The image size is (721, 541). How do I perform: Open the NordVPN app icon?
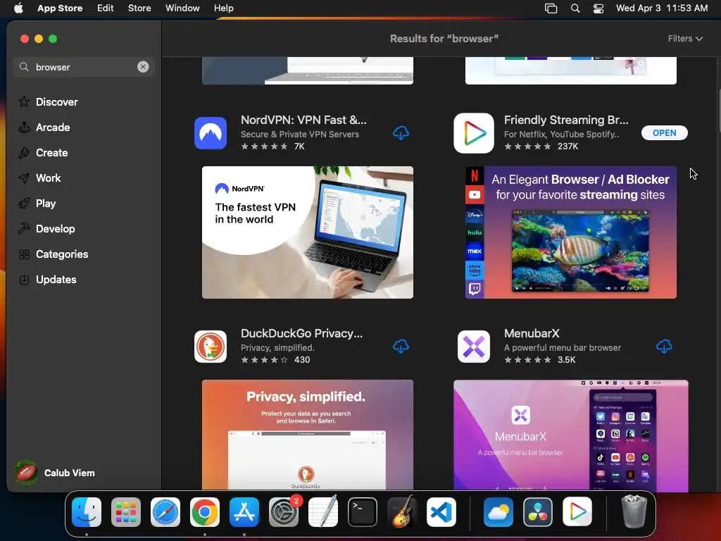click(211, 133)
